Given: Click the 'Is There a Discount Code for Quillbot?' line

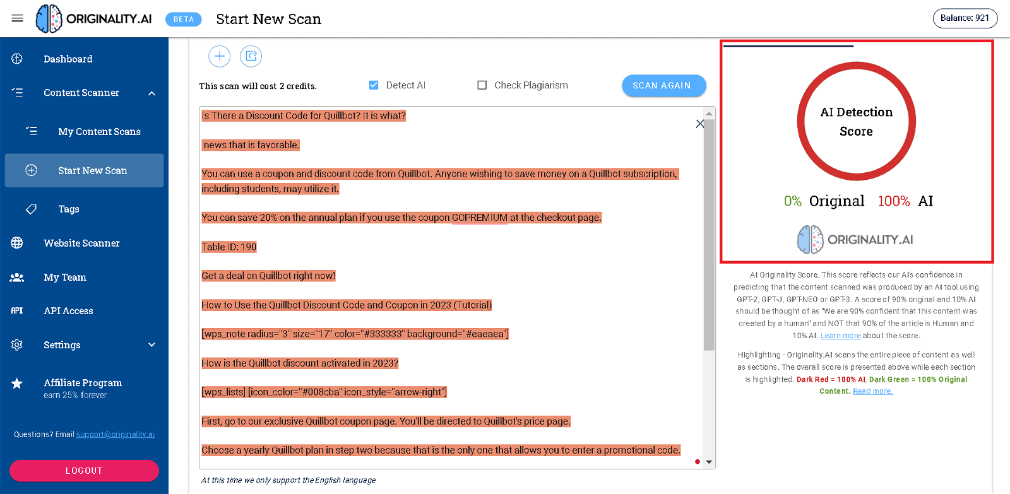Looking at the screenshot, I should tap(304, 116).
